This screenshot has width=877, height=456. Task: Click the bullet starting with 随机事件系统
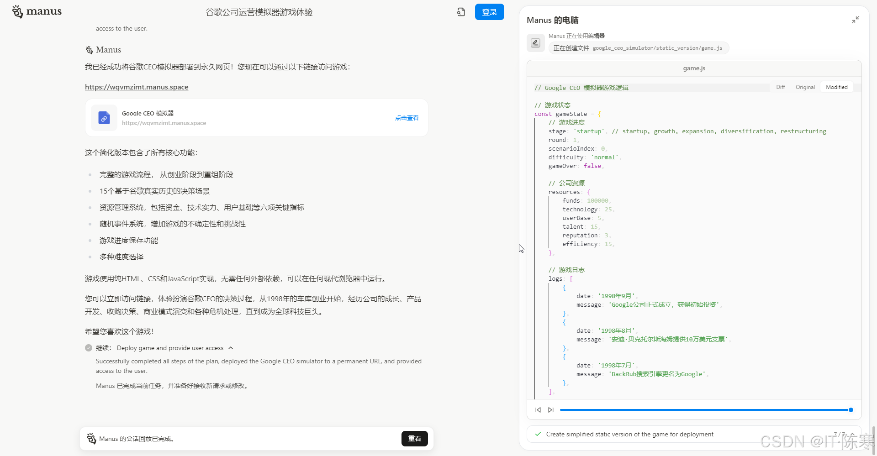pyautogui.click(x=173, y=224)
